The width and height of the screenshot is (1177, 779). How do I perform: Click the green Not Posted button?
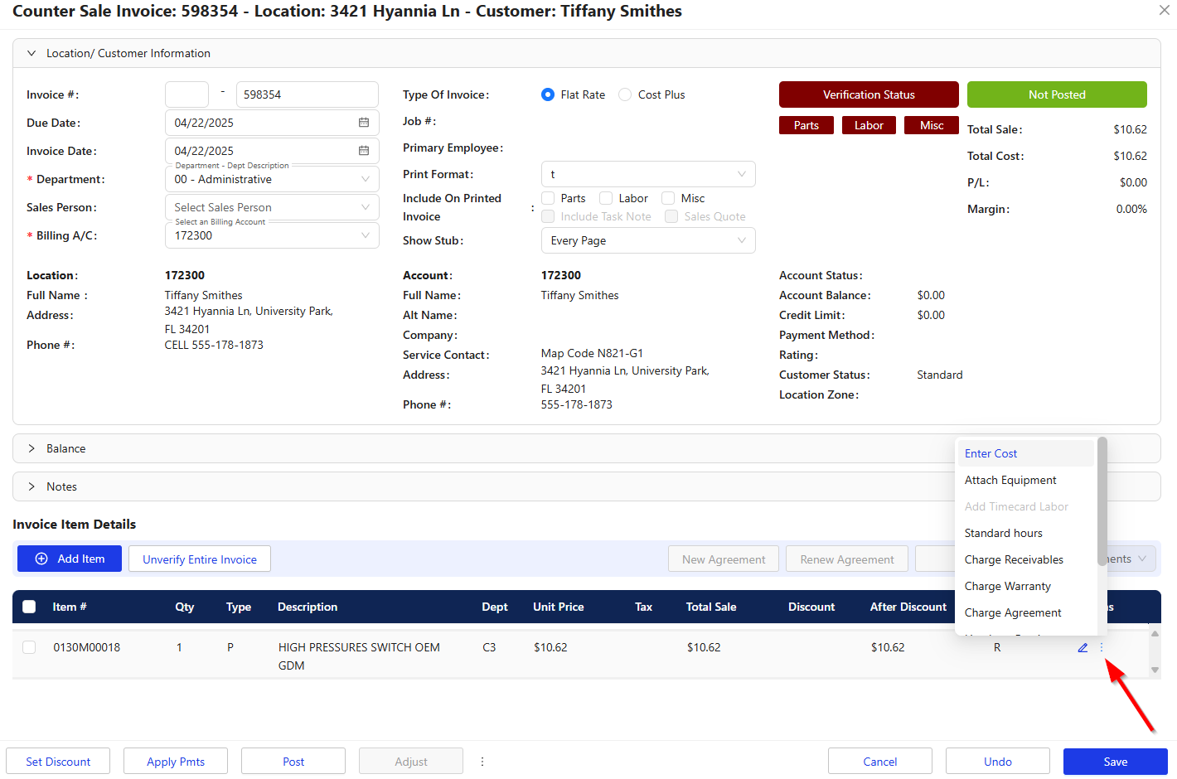(x=1057, y=94)
